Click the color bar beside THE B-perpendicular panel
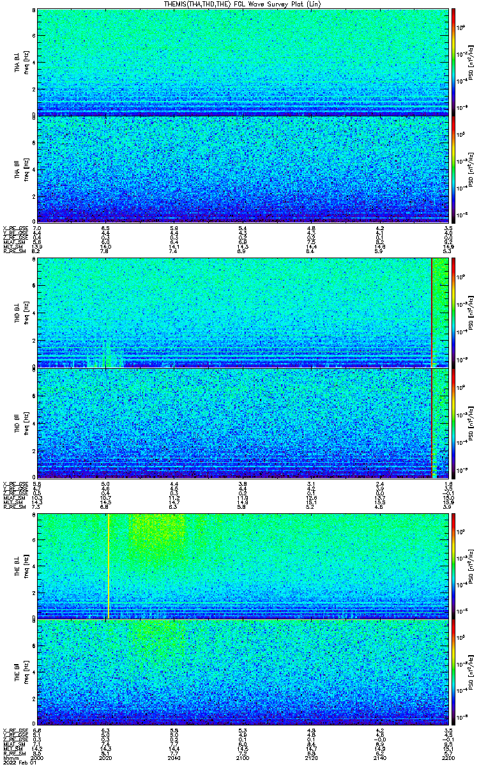Viewport: 479px width, 767px height. 454,566
